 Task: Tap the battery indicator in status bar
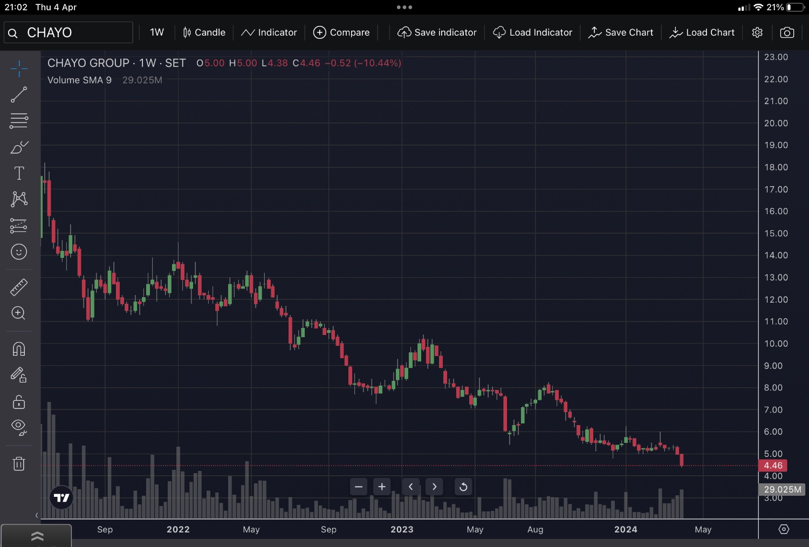coord(796,7)
